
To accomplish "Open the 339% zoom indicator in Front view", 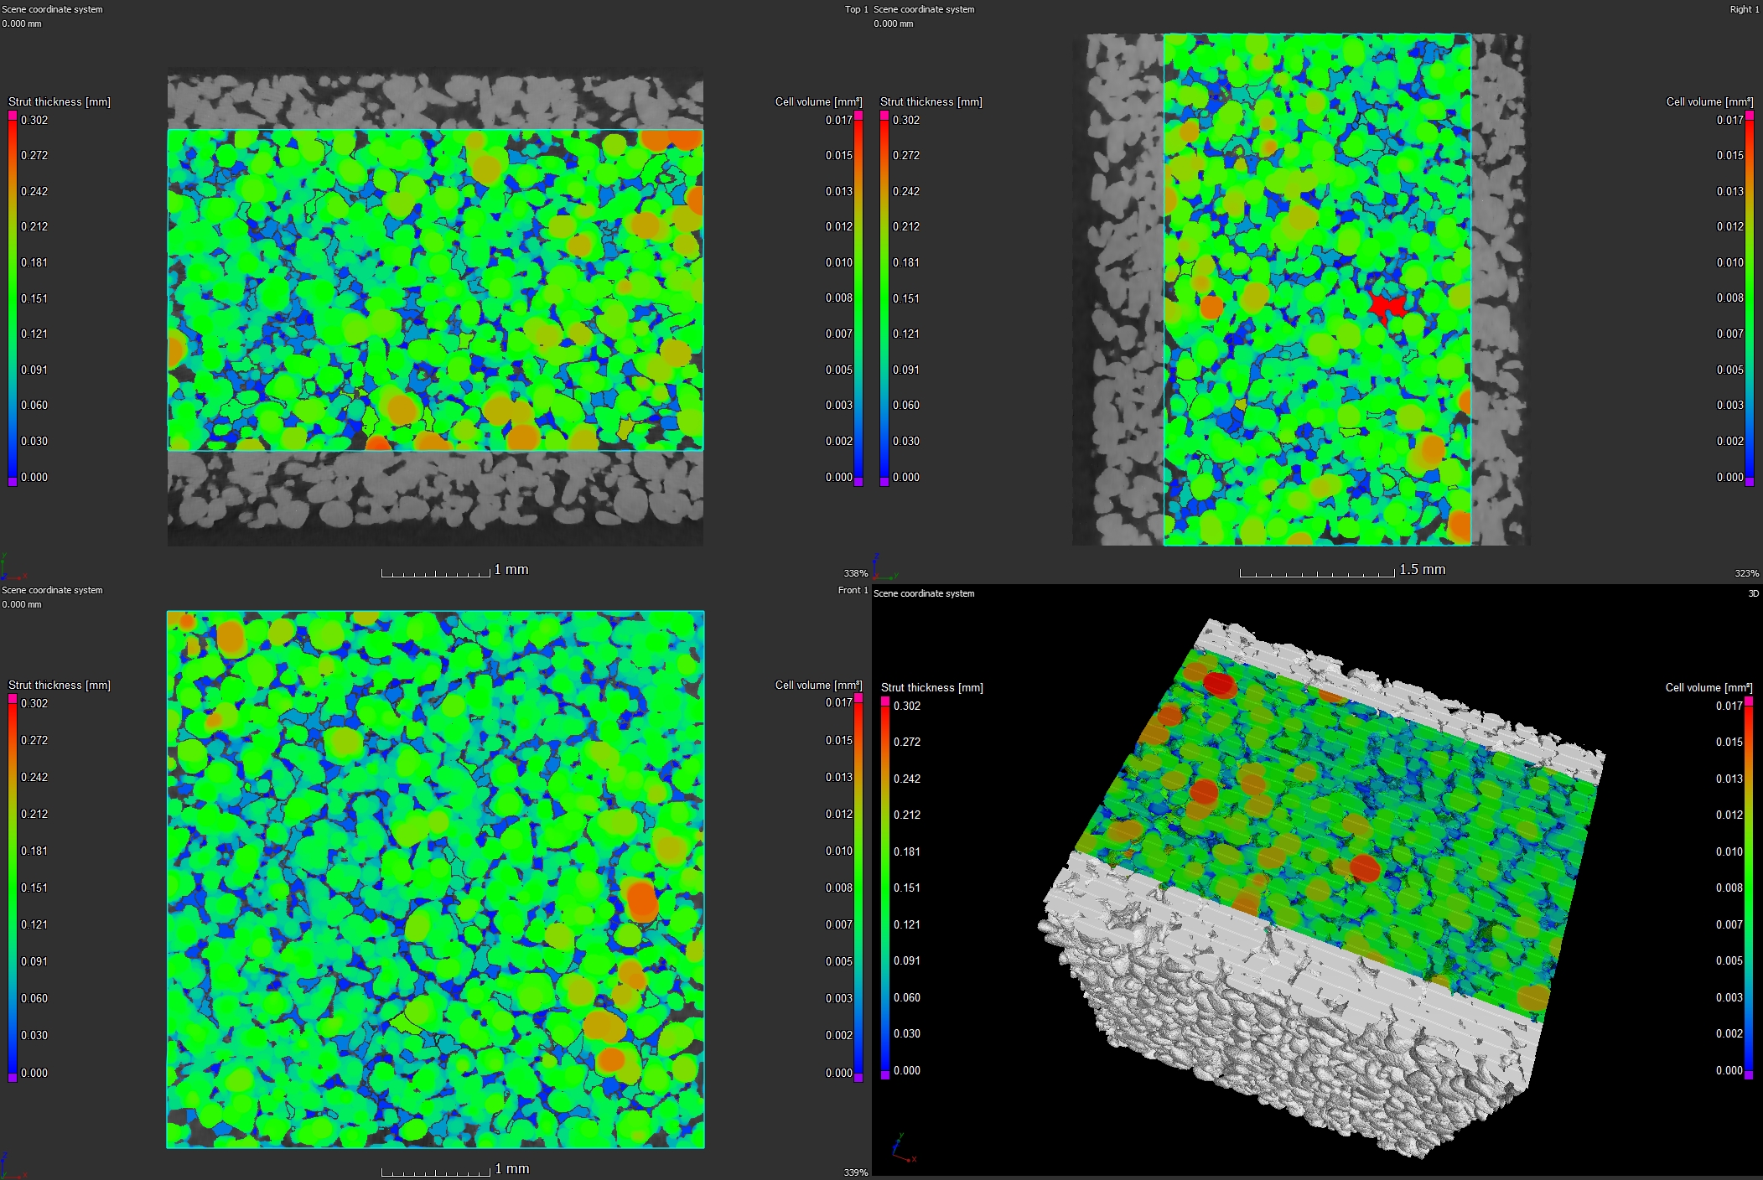I will 855,1172.
